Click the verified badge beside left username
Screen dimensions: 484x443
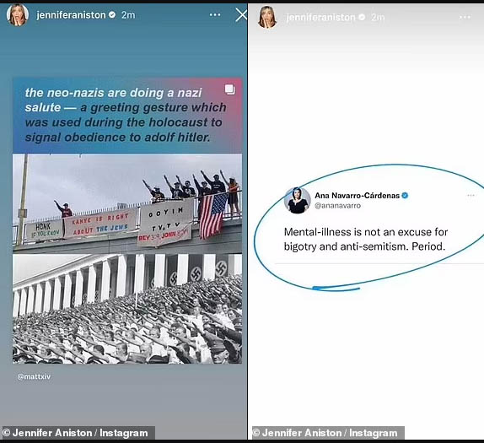[112, 14]
